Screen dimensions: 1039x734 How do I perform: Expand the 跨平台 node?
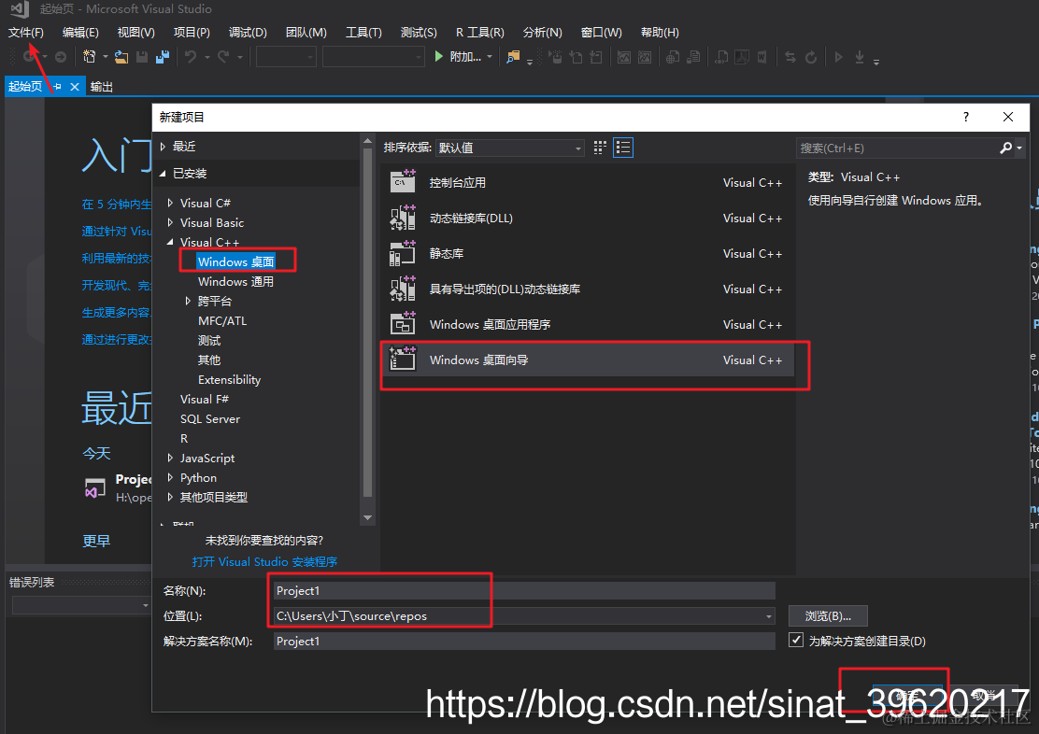188,302
